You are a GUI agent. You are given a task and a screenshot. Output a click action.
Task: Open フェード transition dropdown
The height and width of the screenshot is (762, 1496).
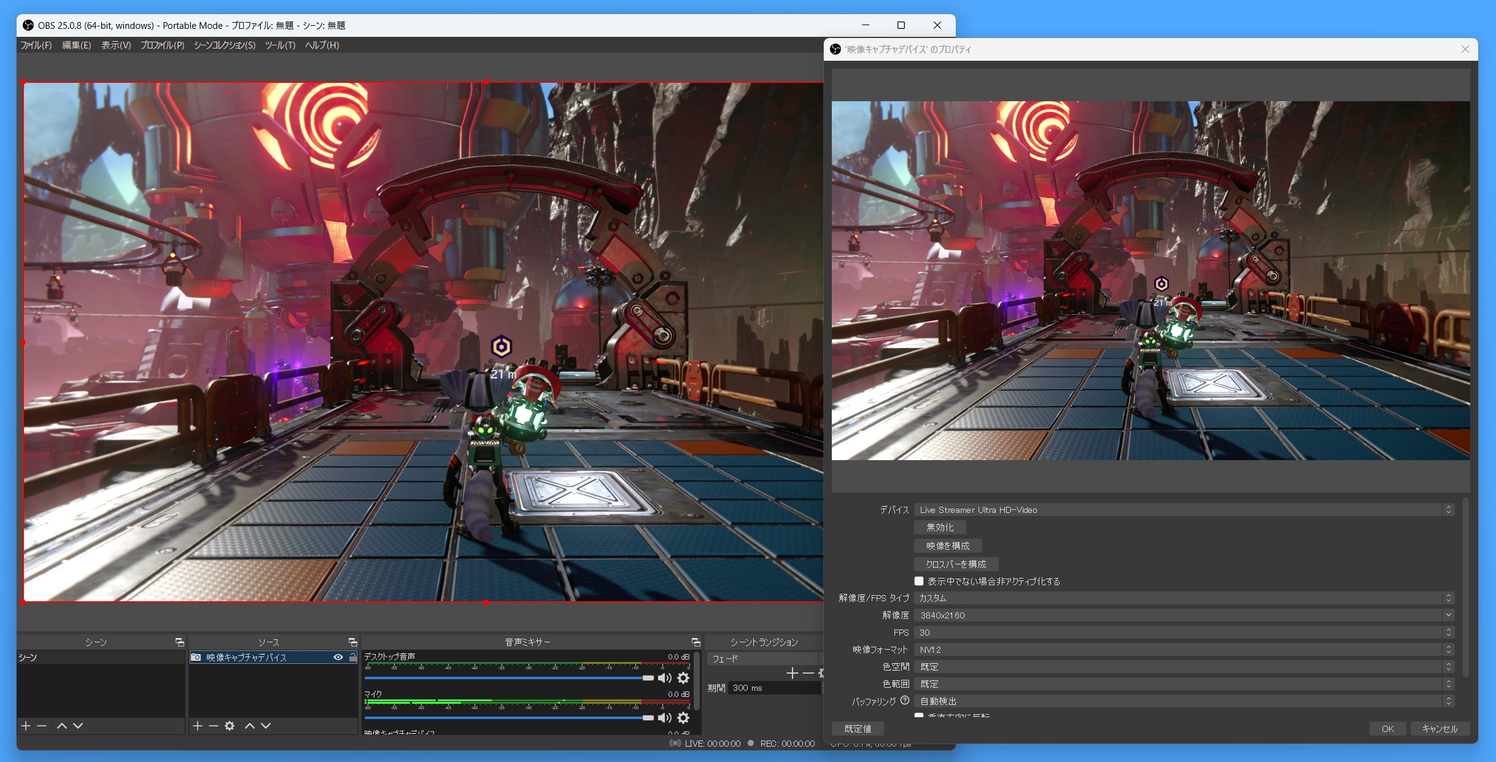pos(764,658)
